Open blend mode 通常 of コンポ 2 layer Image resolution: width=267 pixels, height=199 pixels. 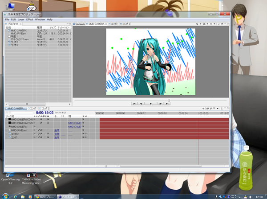(x=57, y=134)
